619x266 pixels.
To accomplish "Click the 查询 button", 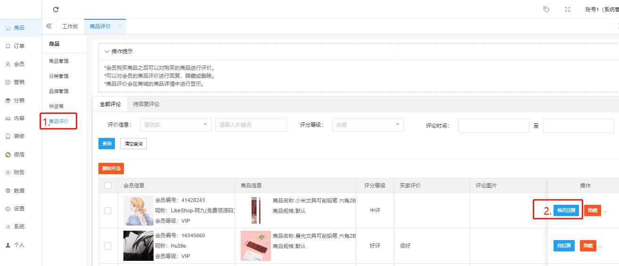I will click(106, 144).
